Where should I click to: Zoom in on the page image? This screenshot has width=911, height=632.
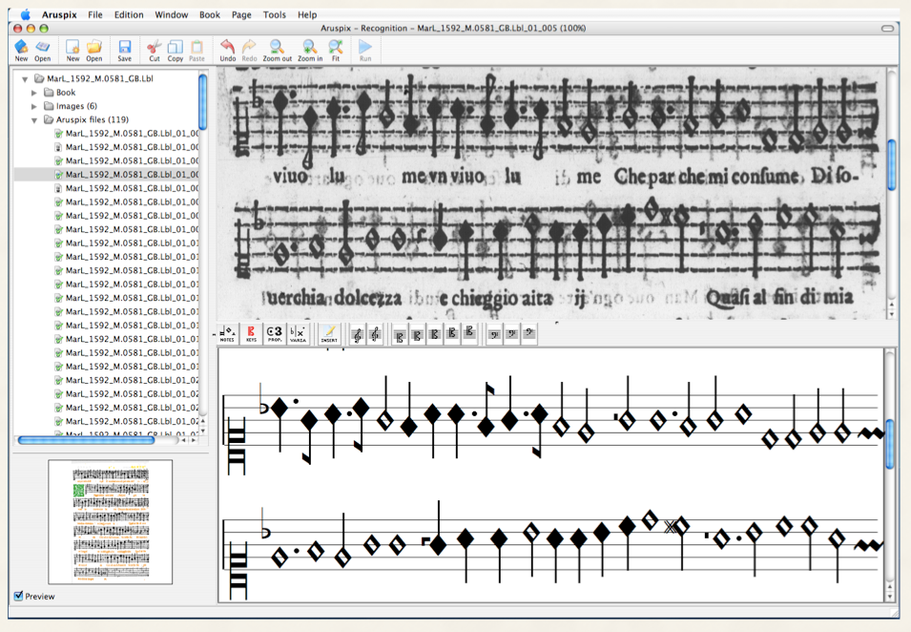[x=310, y=50]
